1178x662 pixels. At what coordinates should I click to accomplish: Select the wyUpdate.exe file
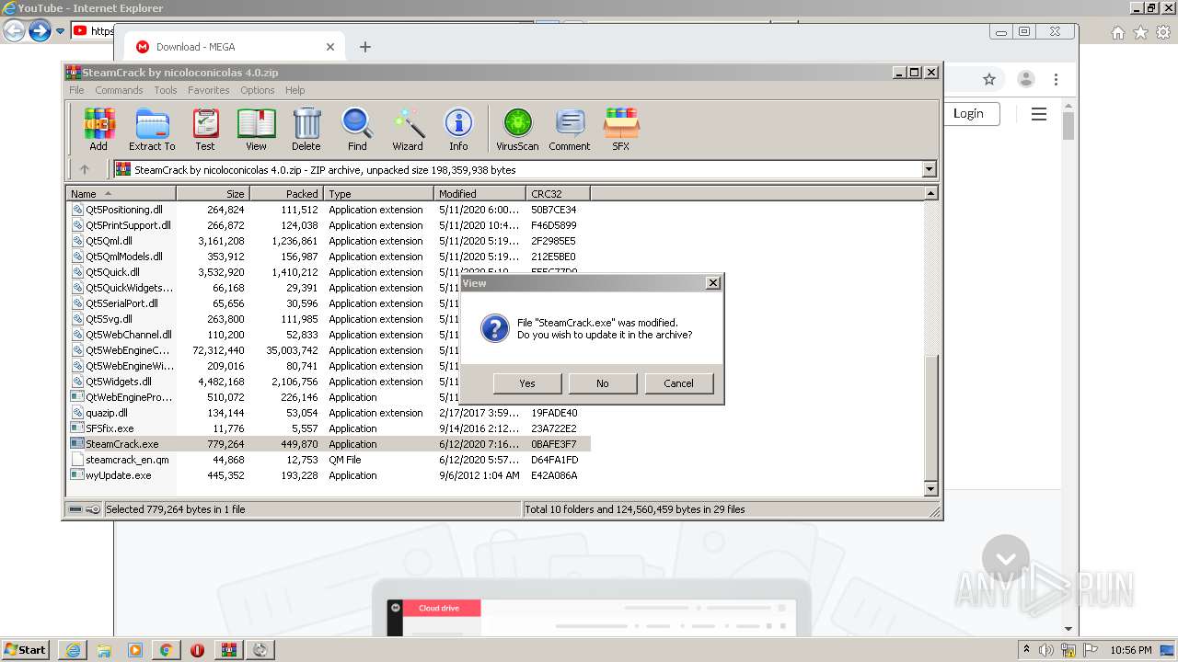(x=118, y=475)
